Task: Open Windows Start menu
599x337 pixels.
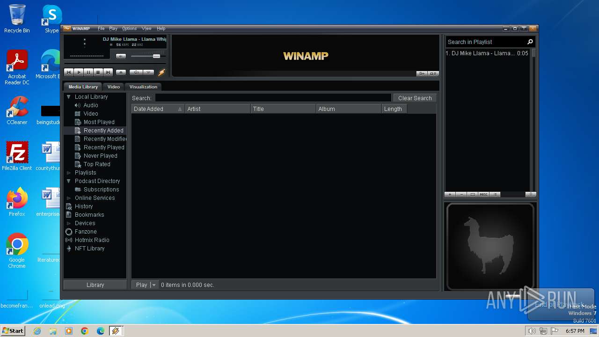Action: click(13, 331)
